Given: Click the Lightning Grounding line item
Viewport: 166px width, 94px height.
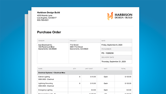Looking at the screenshot, I should tap(45, 83).
